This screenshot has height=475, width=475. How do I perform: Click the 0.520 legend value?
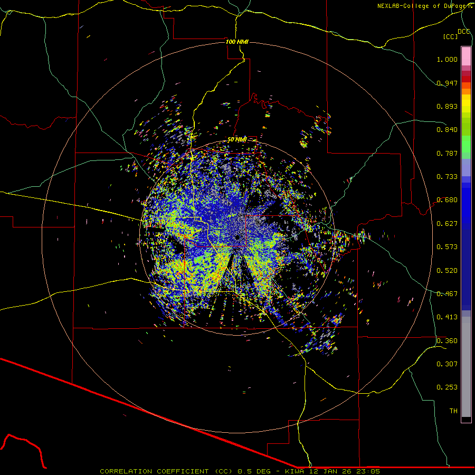click(447, 271)
